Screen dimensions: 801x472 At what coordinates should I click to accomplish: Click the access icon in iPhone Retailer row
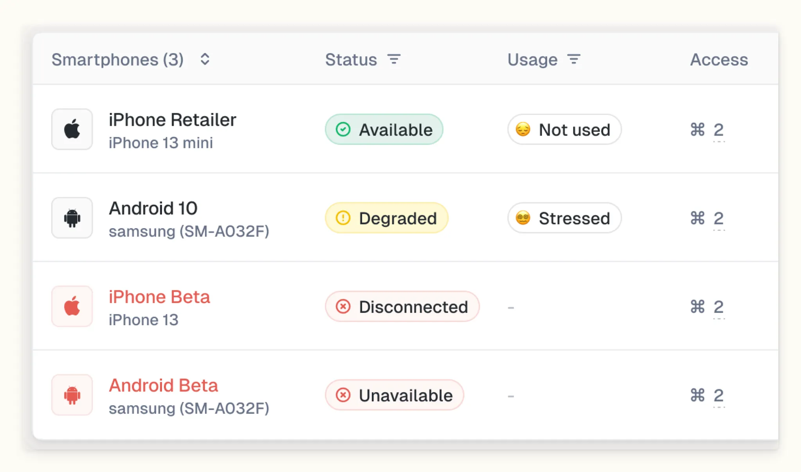pyautogui.click(x=697, y=129)
